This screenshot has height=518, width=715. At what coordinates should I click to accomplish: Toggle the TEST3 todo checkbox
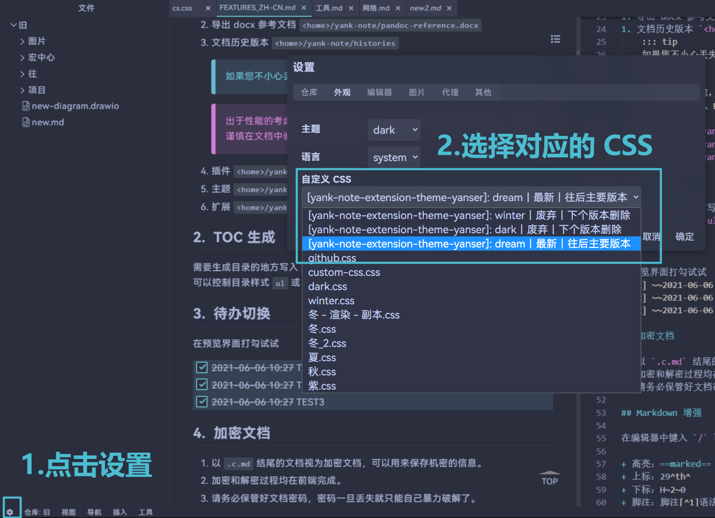tap(201, 402)
